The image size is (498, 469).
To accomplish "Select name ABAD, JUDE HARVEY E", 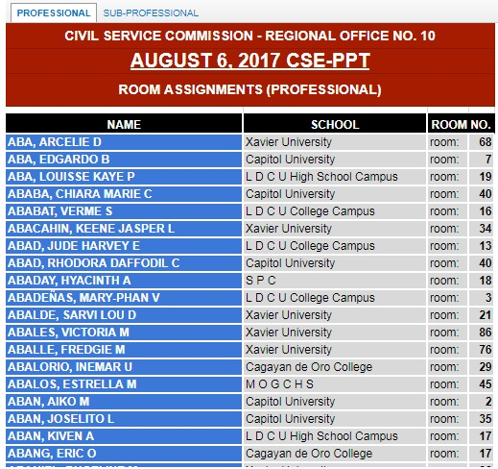I will click(124, 246).
